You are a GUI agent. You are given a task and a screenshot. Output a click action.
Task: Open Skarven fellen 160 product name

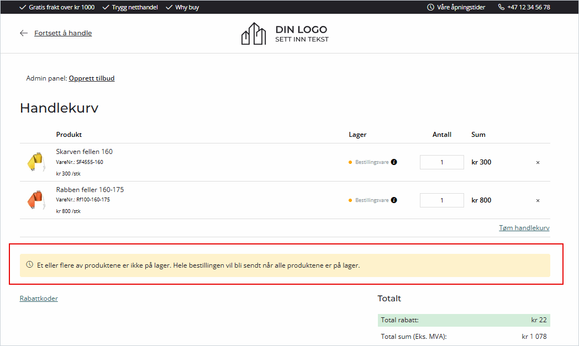pos(84,152)
